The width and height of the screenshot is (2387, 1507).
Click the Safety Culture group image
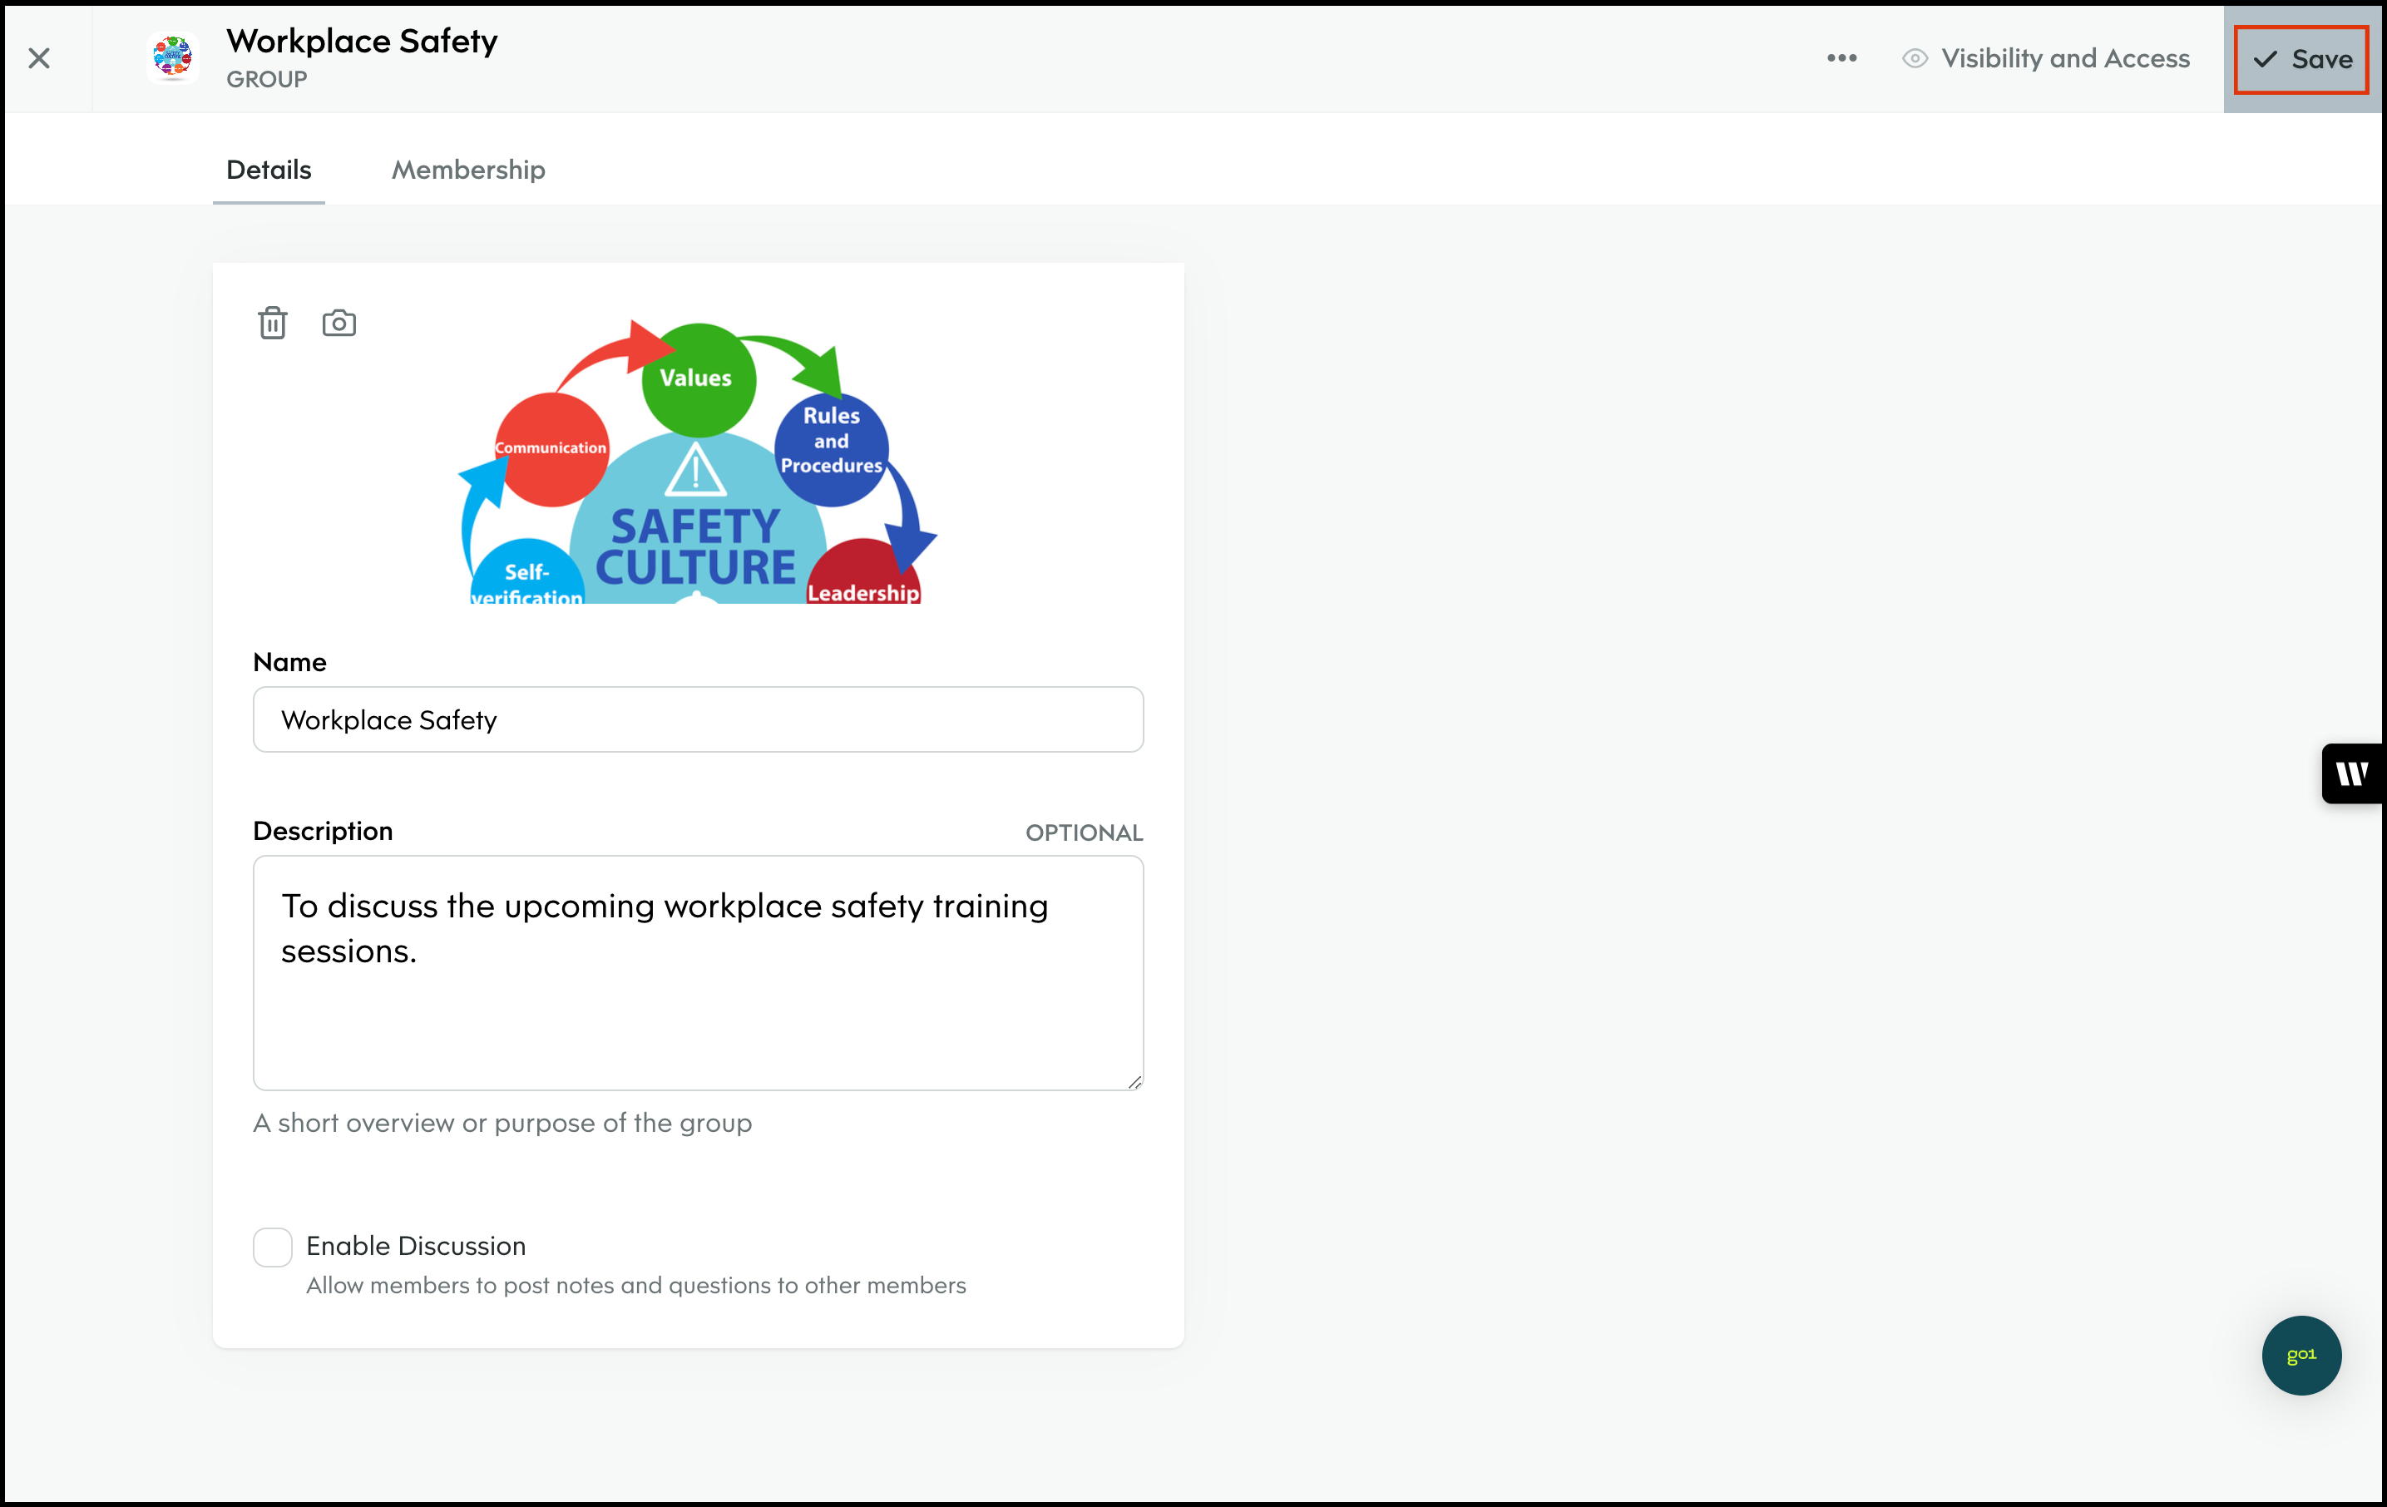coord(698,463)
